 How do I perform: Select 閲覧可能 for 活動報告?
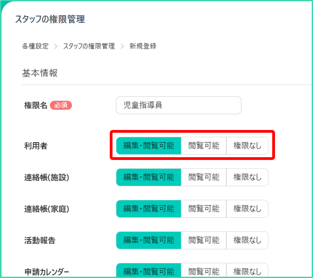point(204,240)
